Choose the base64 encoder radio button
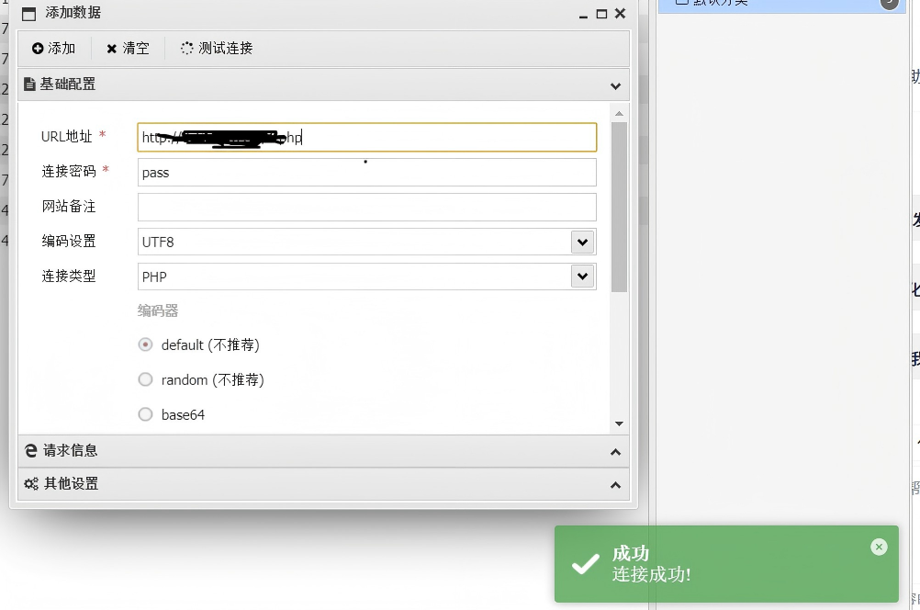This screenshot has width=920, height=610. tap(145, 415)
